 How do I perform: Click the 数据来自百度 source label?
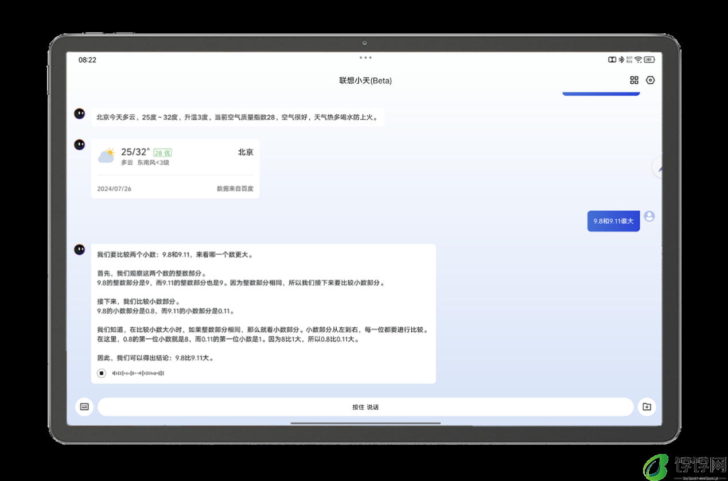tap(235, 188)
